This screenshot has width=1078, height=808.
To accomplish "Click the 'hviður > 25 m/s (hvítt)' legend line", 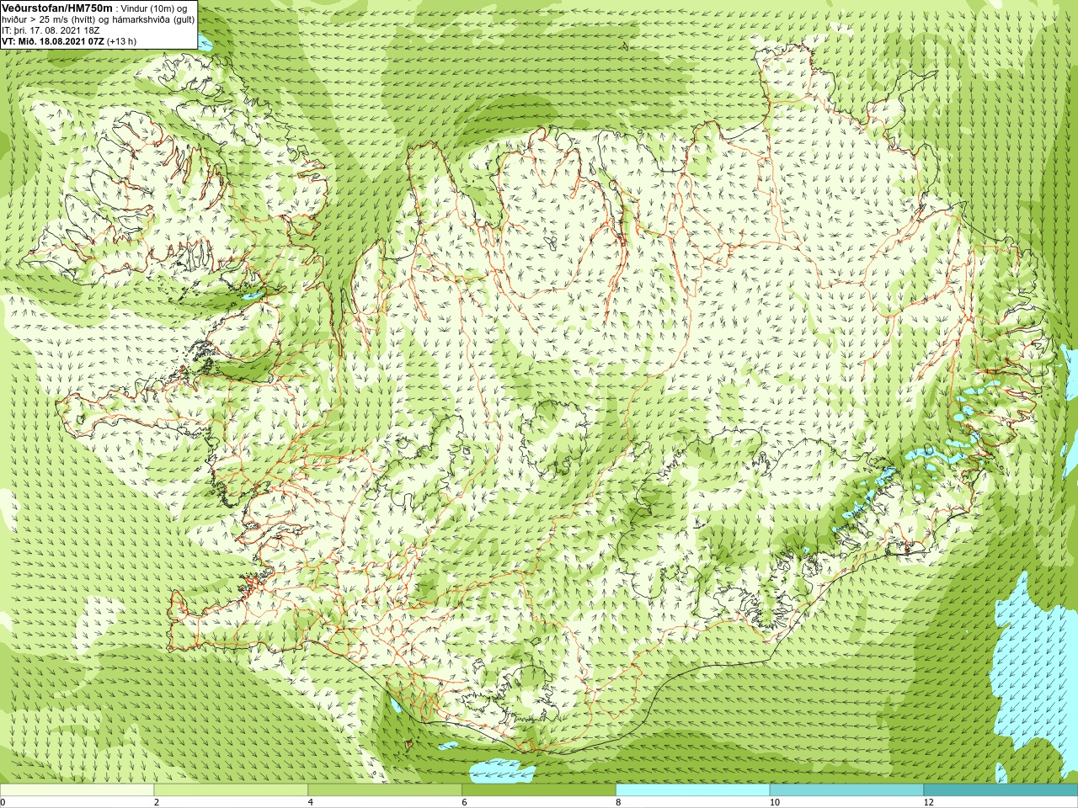I will pyautogui.click(x=98, y=19).
